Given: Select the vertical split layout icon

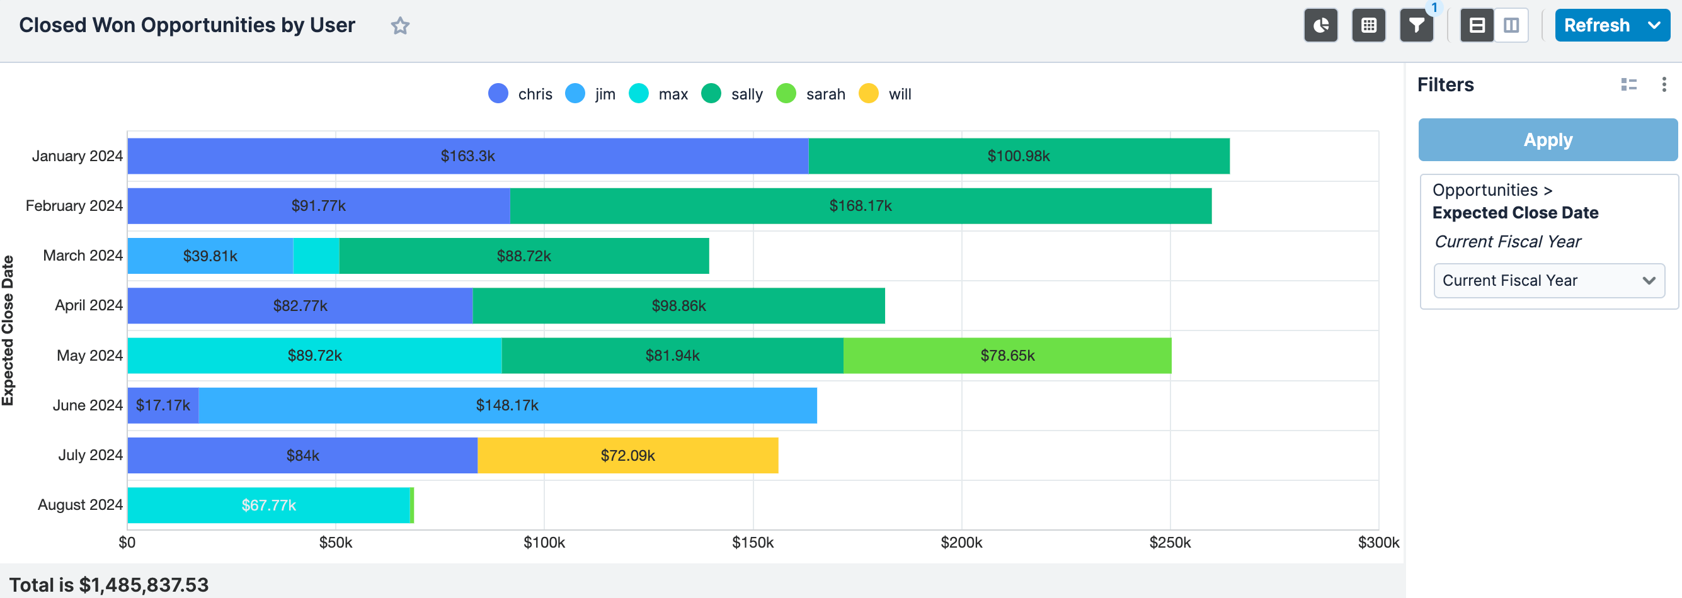Looking at the screenshot, I should coord(1511,25).
